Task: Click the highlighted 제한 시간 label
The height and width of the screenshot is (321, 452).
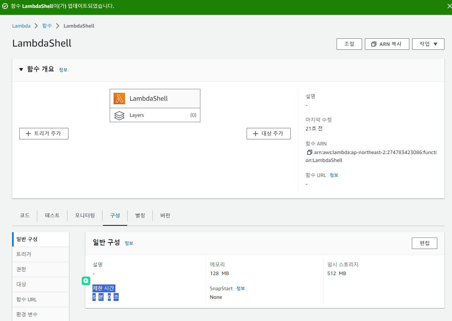Action: tap(104, 288)
